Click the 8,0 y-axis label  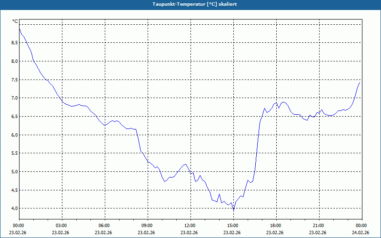(15, 61)
